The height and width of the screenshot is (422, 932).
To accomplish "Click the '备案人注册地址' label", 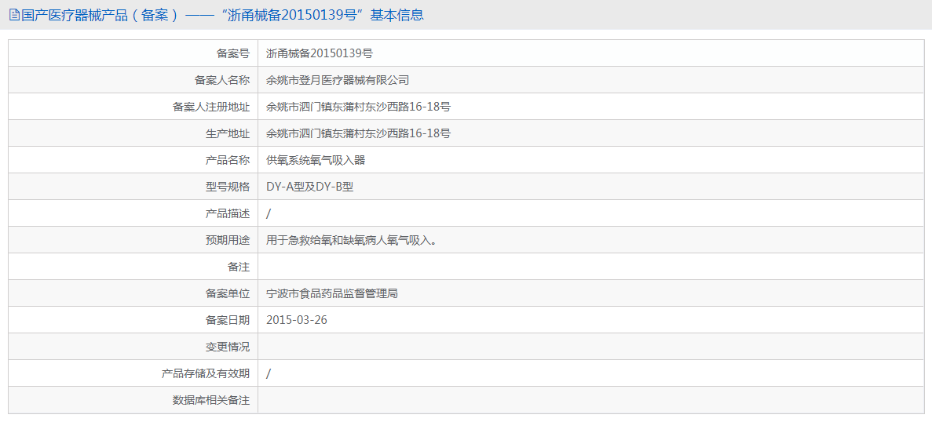I will tap(211, 107).
